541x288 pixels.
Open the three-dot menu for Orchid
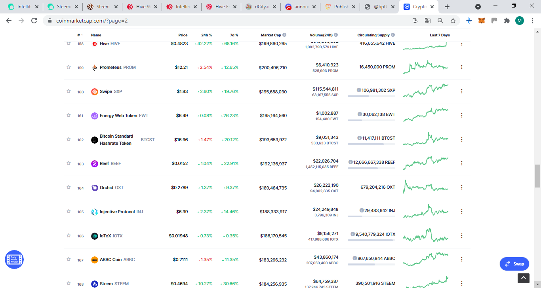coord(461,188)
